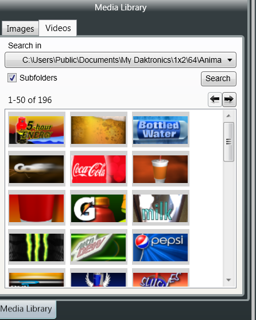This screenshot has width=256, height=320.
Task: Select the dark coffee bean blur thumbnail
Action: (37, 169)
